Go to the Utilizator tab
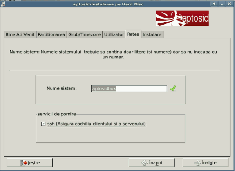235x171 pixels. coord(114,34)
